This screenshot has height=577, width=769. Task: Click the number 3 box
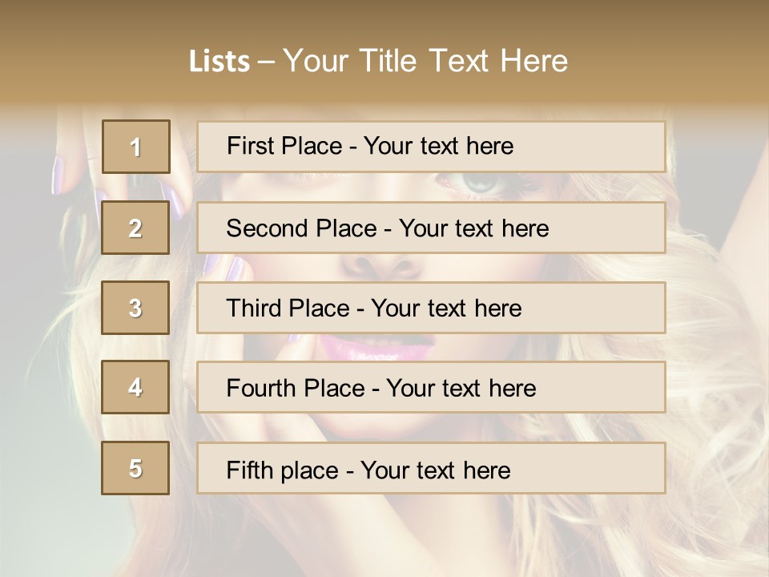tap(135, 308)
